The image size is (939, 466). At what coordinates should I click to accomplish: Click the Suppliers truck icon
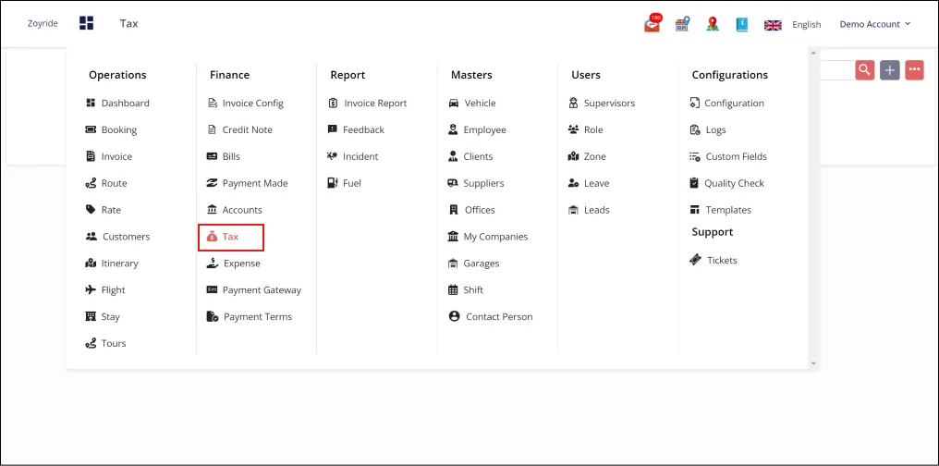pos(453,183)
